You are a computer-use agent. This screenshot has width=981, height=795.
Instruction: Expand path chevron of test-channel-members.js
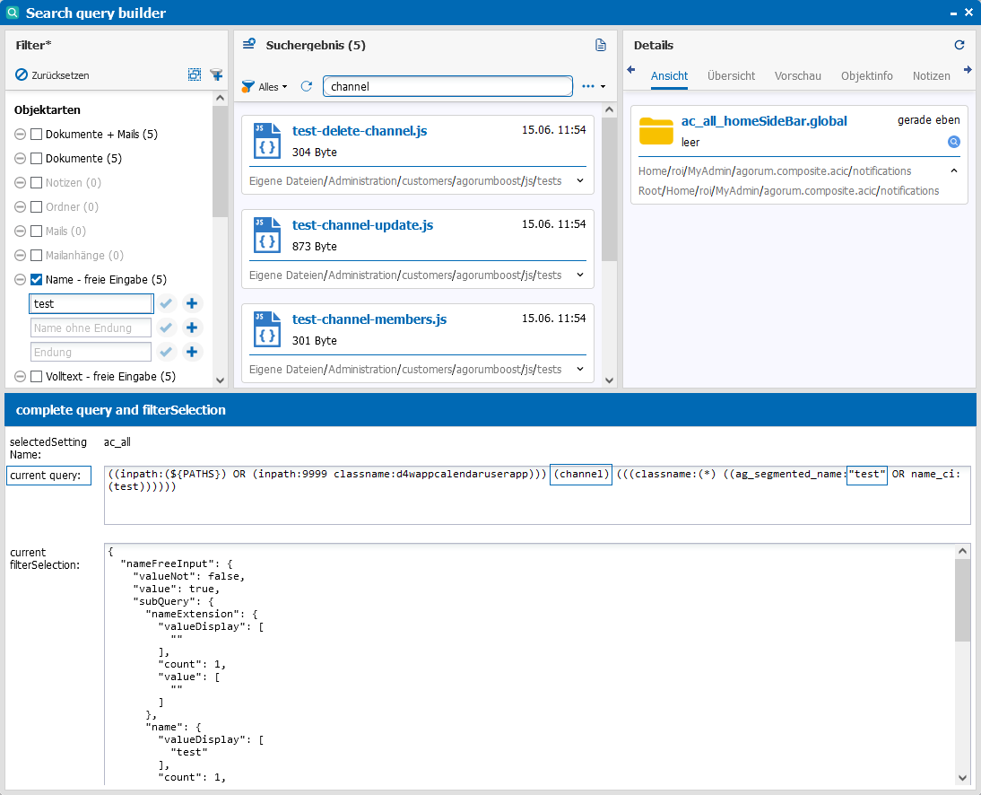580,370
